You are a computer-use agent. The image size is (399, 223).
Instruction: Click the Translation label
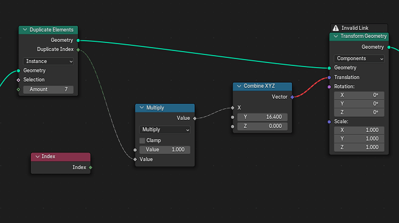[346, 77]
